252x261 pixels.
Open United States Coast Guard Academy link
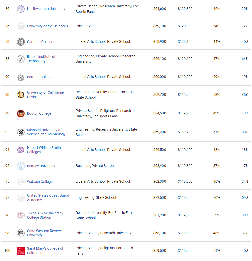48,197
